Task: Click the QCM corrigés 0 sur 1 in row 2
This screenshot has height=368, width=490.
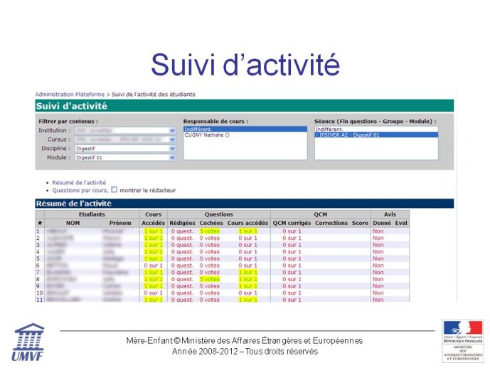Action: pos(292,238)
